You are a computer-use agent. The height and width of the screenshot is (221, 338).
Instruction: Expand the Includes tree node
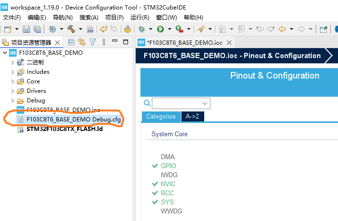pyautogui.click(x=13, y=72)
